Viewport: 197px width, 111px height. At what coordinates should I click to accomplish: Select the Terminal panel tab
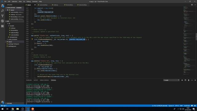[53, 80]
